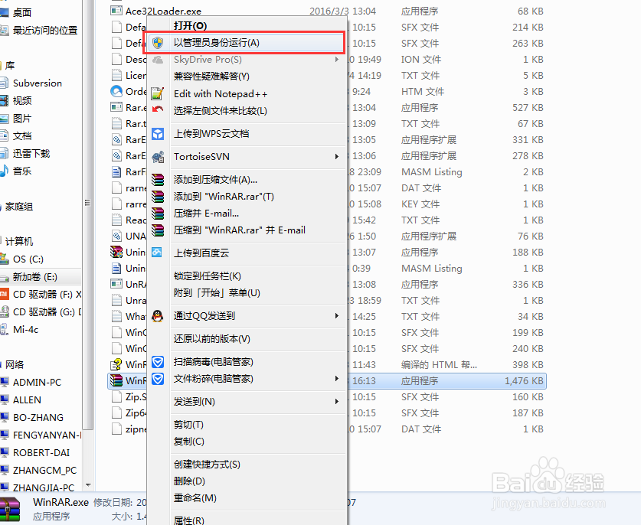Click the Notepad++ icon in context menu

tap(158, 93)
